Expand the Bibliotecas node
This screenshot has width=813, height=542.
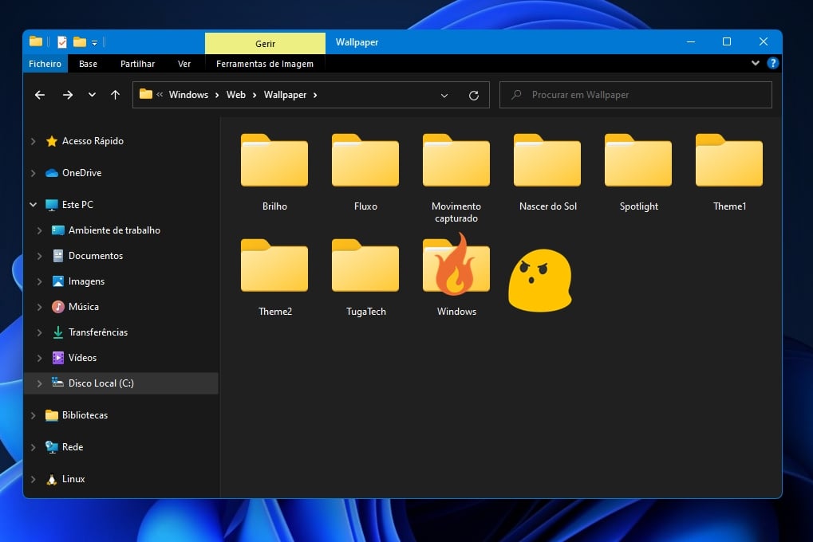coord(34,415)
